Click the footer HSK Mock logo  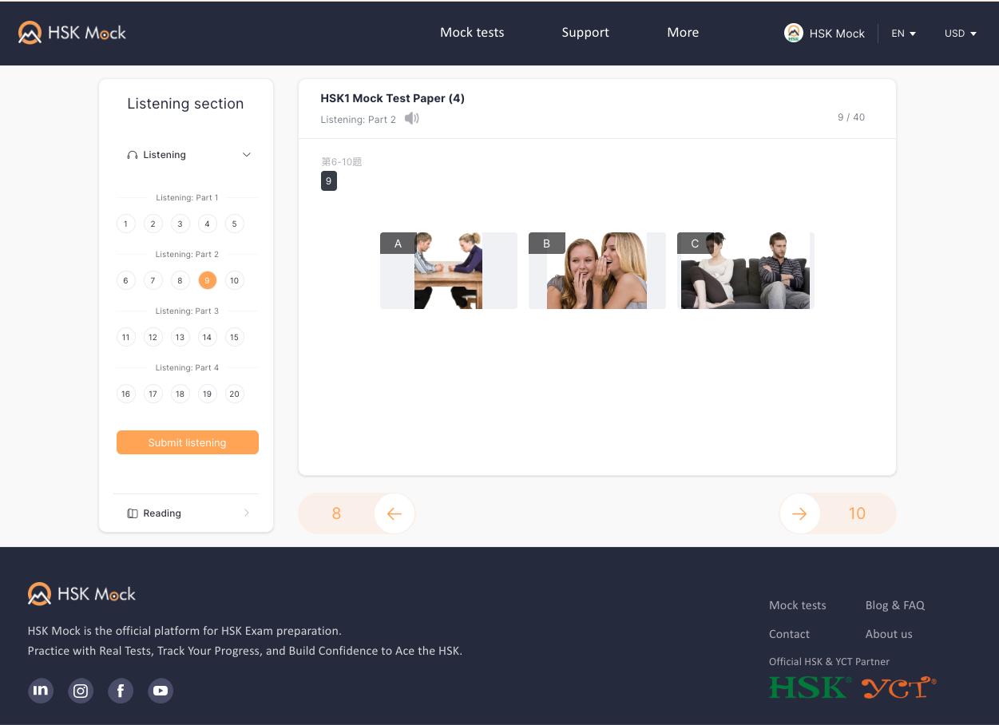pos(81,594)
